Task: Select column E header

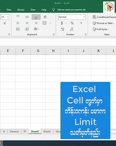Action: point(8,51)
